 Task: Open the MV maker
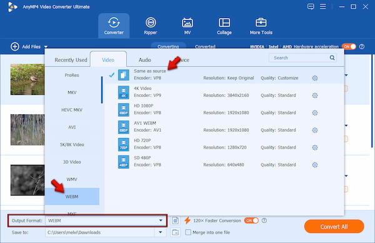(x=187, y=26)
